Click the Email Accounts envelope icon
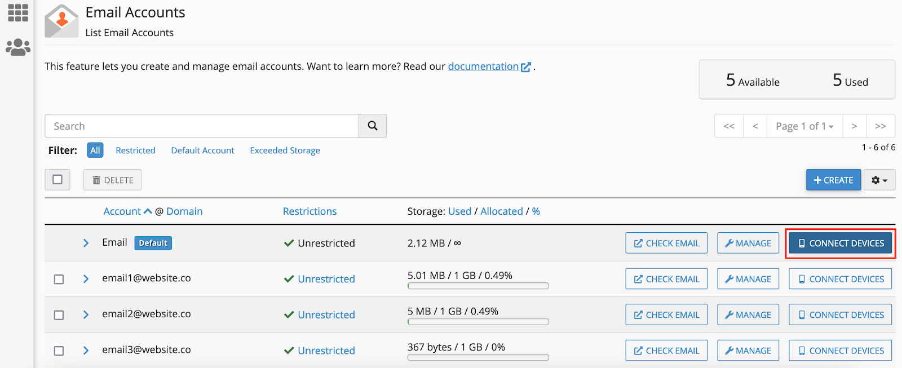Image resolution: width=902 pixels, height=368 pixels. click(x=61, y=21)
